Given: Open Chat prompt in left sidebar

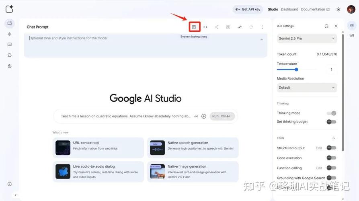Looking at the screenshot, I should [x=9, y=23].
